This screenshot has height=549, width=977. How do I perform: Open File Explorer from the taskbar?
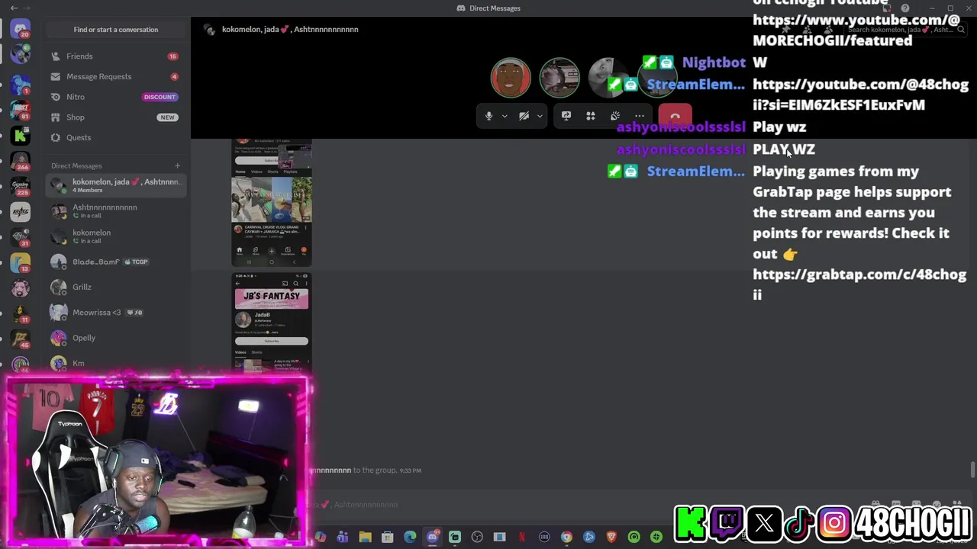365,538
